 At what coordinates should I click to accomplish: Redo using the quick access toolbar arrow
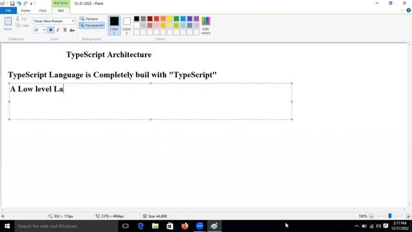click(x=26, y=3)
